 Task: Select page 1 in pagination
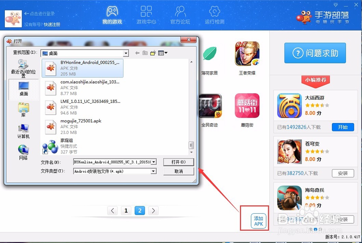coord(126,211)
